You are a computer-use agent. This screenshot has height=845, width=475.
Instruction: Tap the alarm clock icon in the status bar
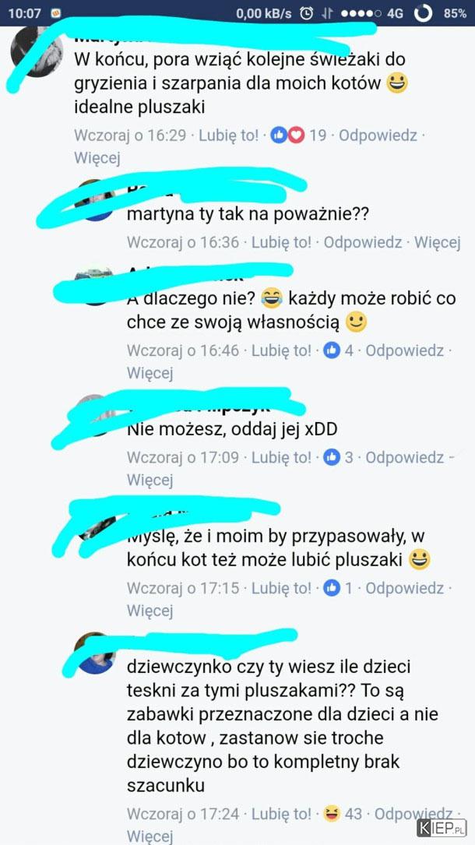click(x=306, y=13)
